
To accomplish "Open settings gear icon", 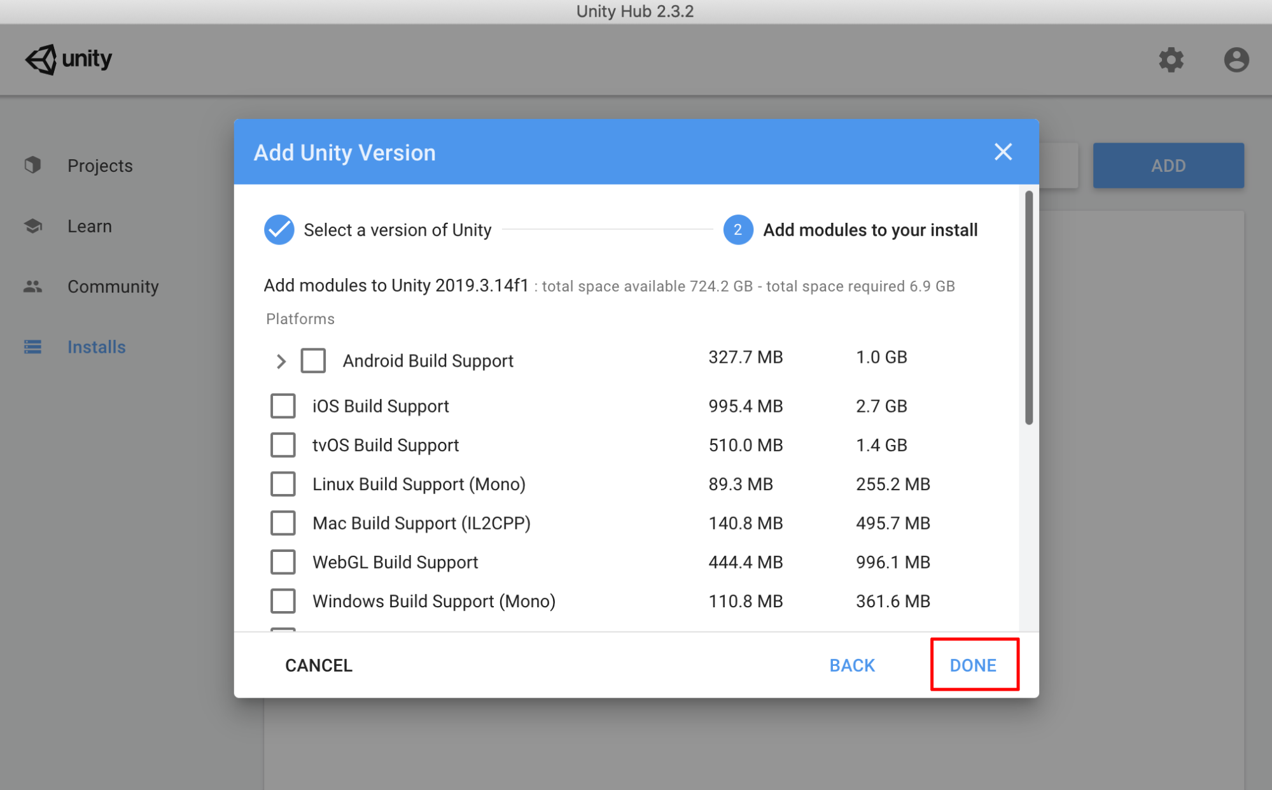I will coord(1170,60).
